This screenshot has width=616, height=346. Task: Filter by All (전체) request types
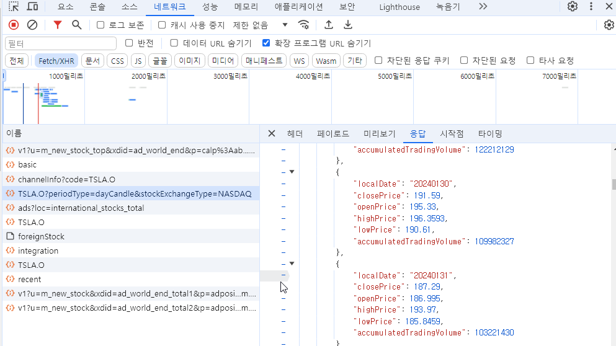17,61
